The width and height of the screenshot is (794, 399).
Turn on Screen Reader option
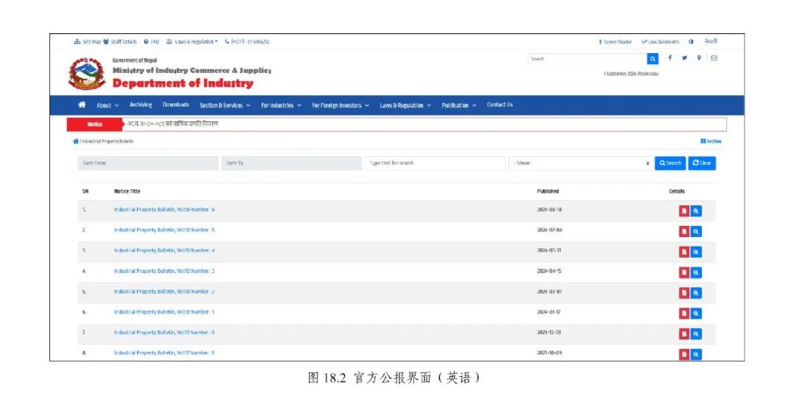616,42
